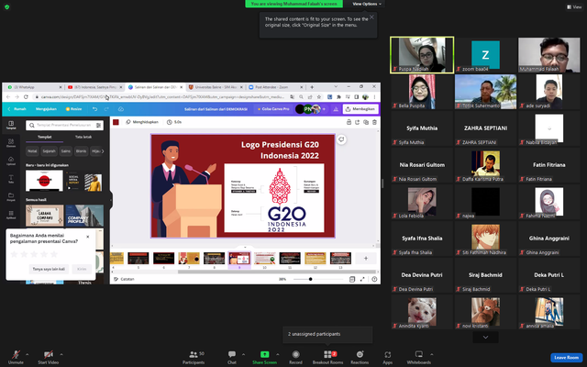Image resolution: width=587 pixels, height=367 pixels.
Task: Lock the page with padlock icon
Action: 349,122
